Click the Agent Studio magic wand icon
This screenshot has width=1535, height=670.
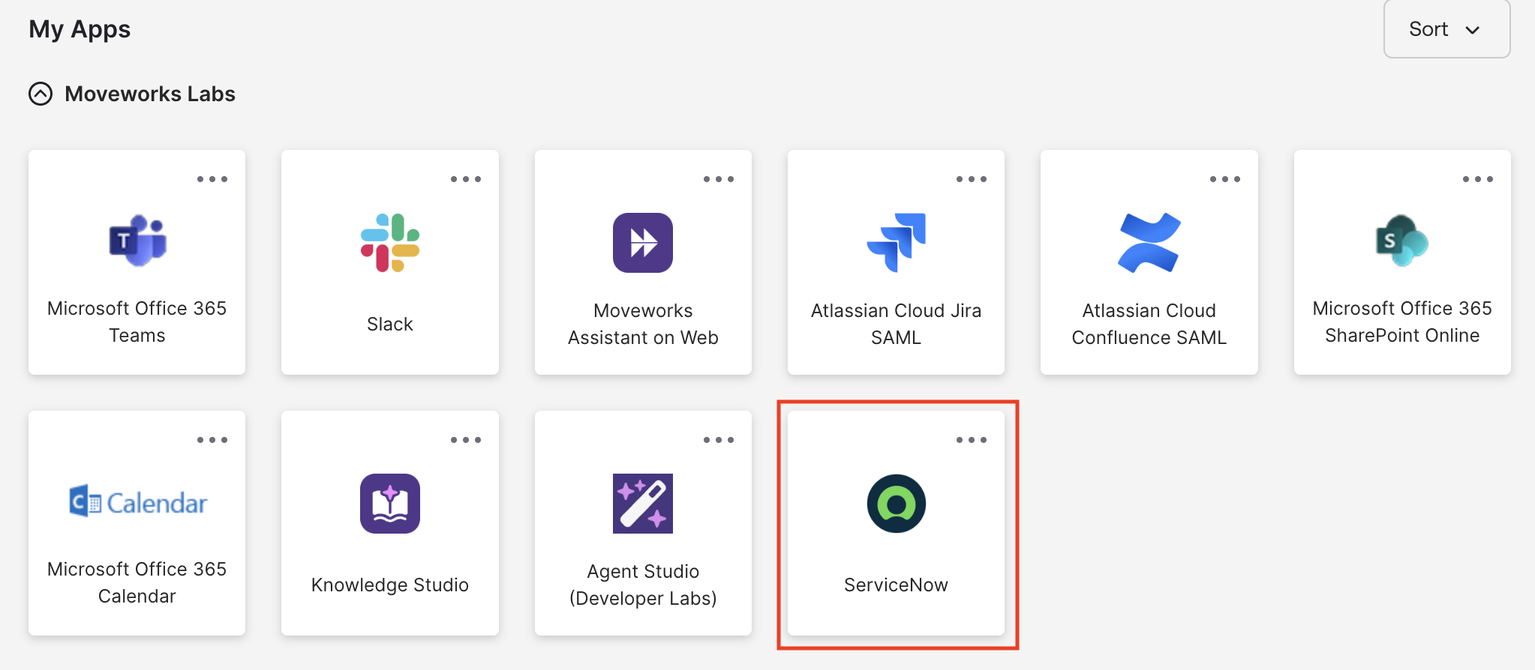pos(643,504)
